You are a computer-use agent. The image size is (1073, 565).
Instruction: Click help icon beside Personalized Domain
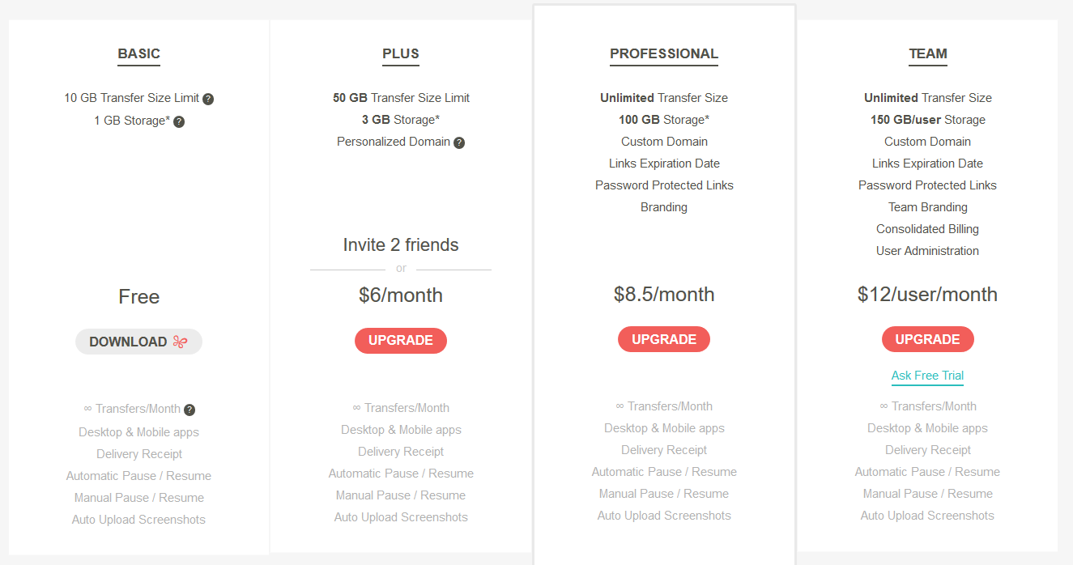(x=459, y=142)
